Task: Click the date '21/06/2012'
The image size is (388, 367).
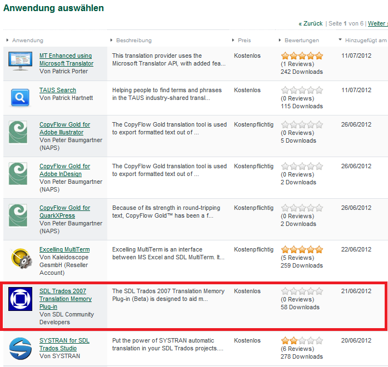Action: click(356, 291)
